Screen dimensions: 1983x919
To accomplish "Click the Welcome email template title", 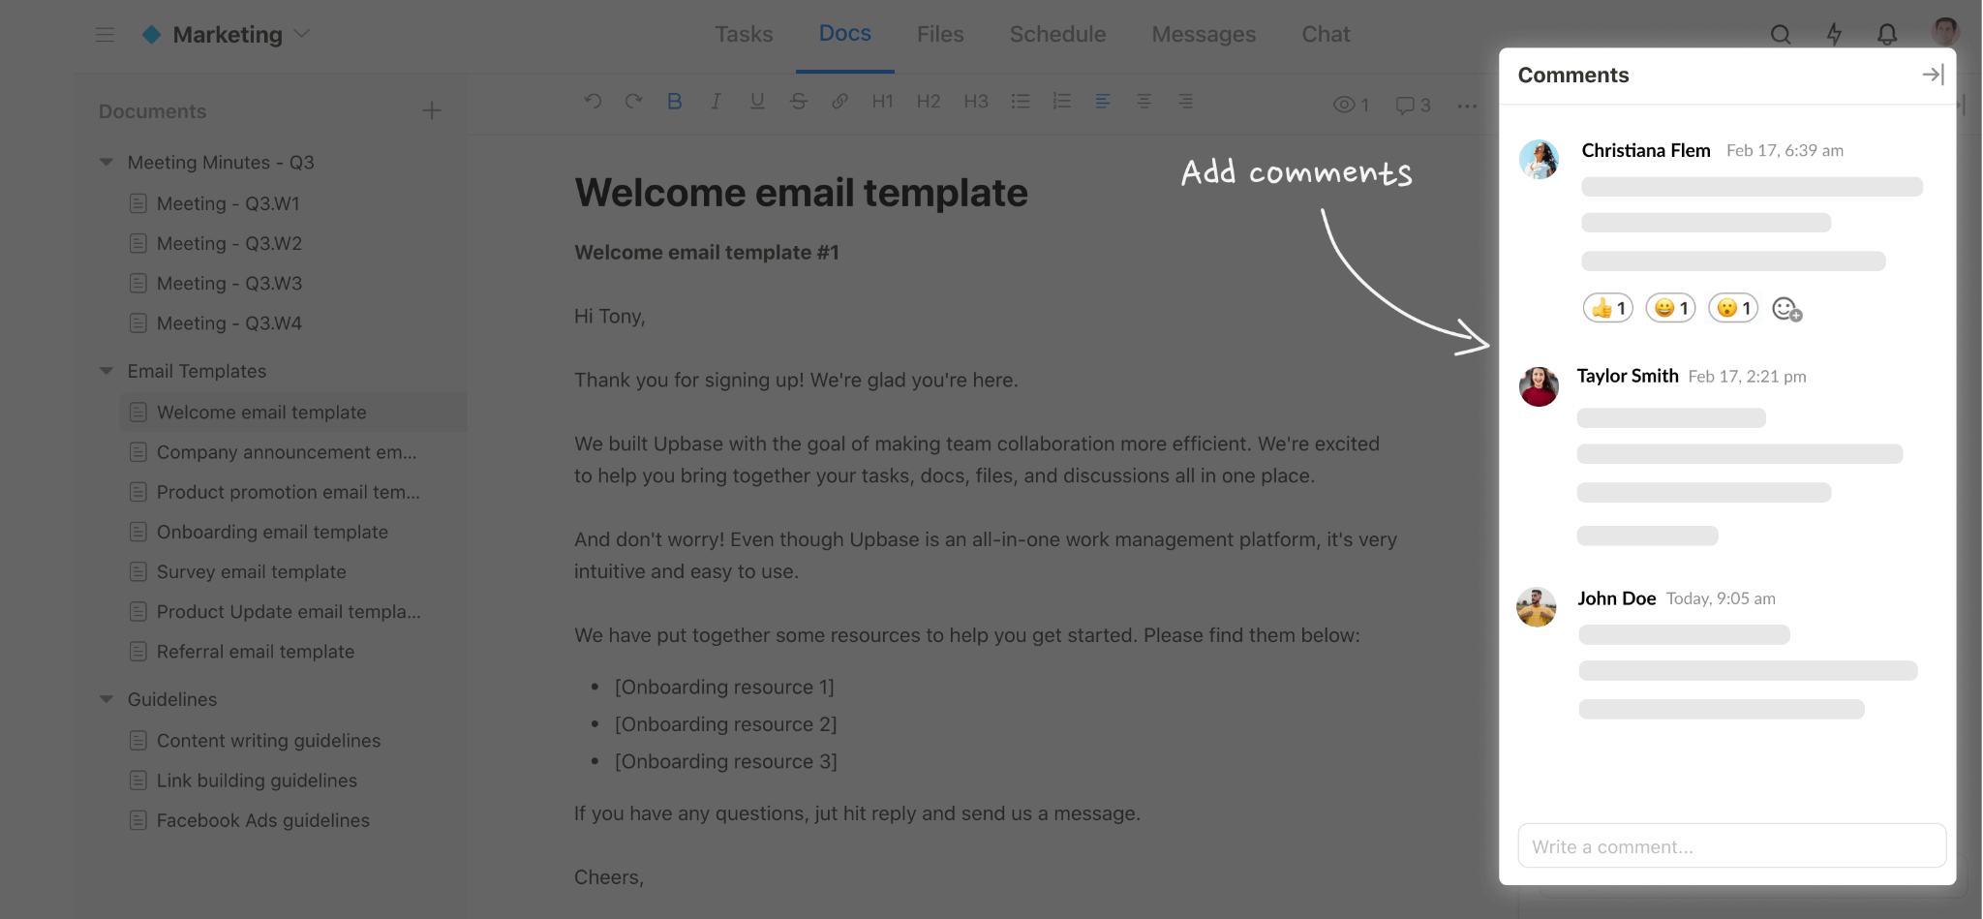I will click(801, 193).
